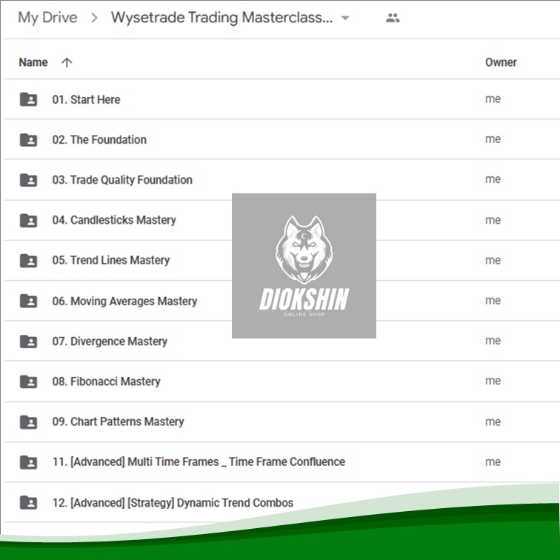Click owner 'me' in 06. Moving Averages Mastery row
This screenshot has width=560, height=560.
[493, 301]
